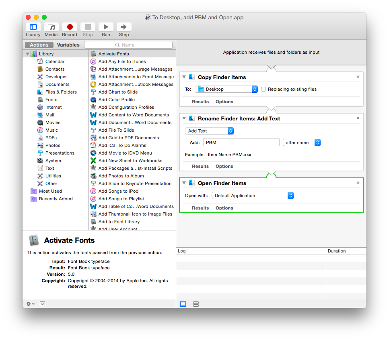Toggle the Library panel toolbar button
Image resolution: width=389 pixels, height=340 pixels.
33,27
